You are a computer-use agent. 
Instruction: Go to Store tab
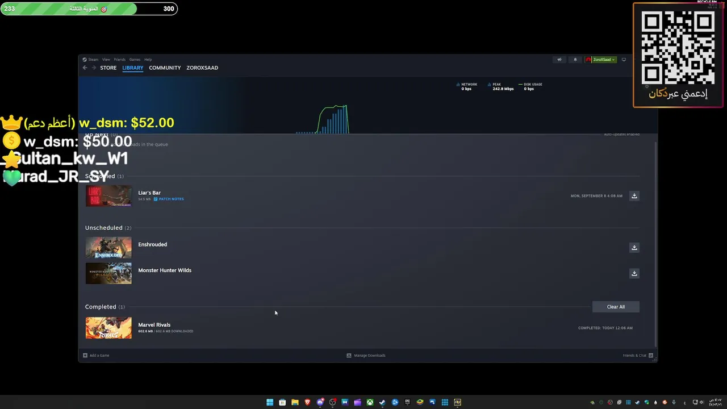pyautogui.click(x=108, y=68)
